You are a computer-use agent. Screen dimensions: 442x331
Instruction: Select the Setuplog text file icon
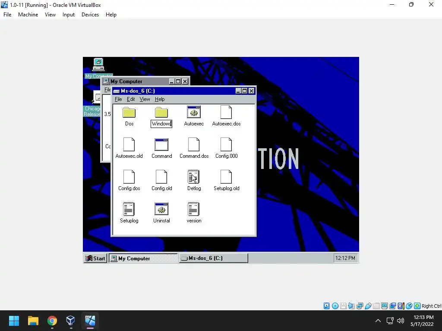point(129,209)
